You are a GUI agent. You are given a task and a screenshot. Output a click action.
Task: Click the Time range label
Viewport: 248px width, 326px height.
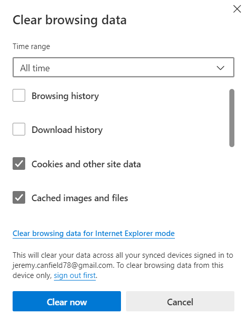31,46
